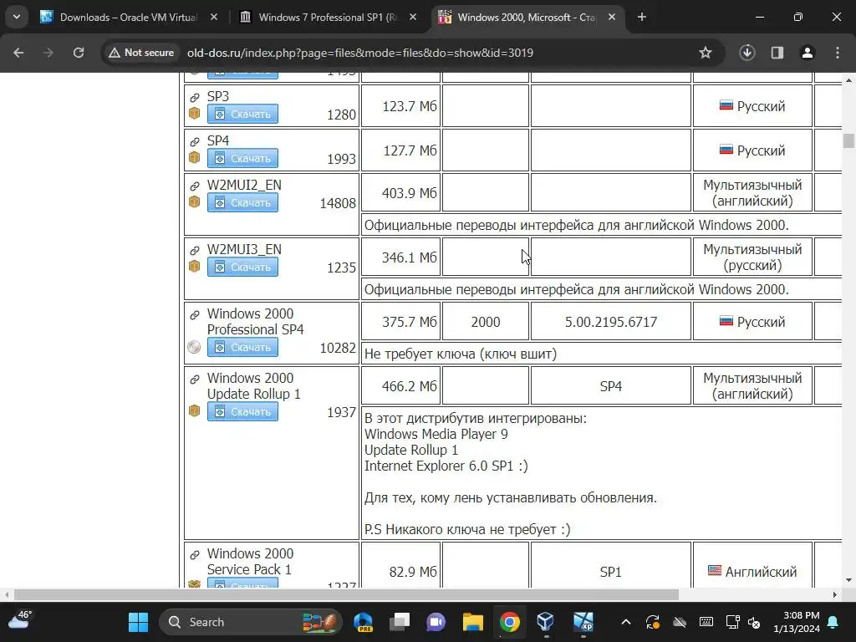856x642 pixels.
Task: Select version text 5.00.2195.6717
Action: [x=611, y=322]
